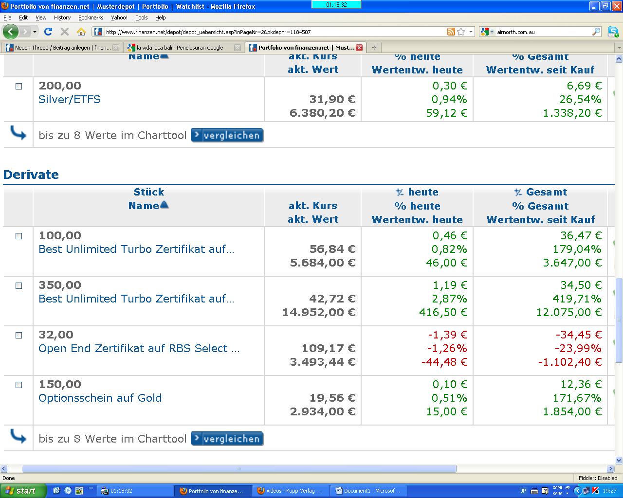The width and height of the screenshot is (623, 498).
Task: Open the File menu
Action: tap(7, 18)
